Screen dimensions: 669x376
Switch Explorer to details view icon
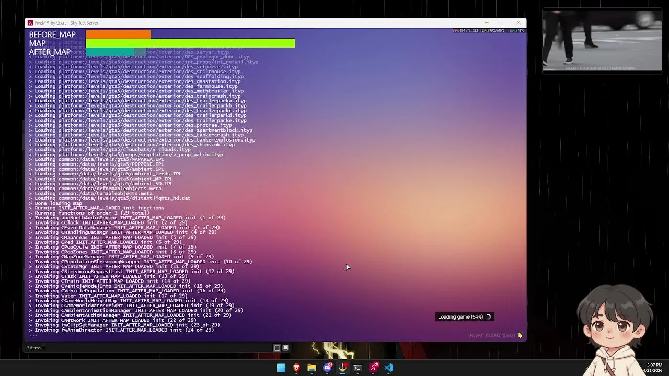coord(277,348)
